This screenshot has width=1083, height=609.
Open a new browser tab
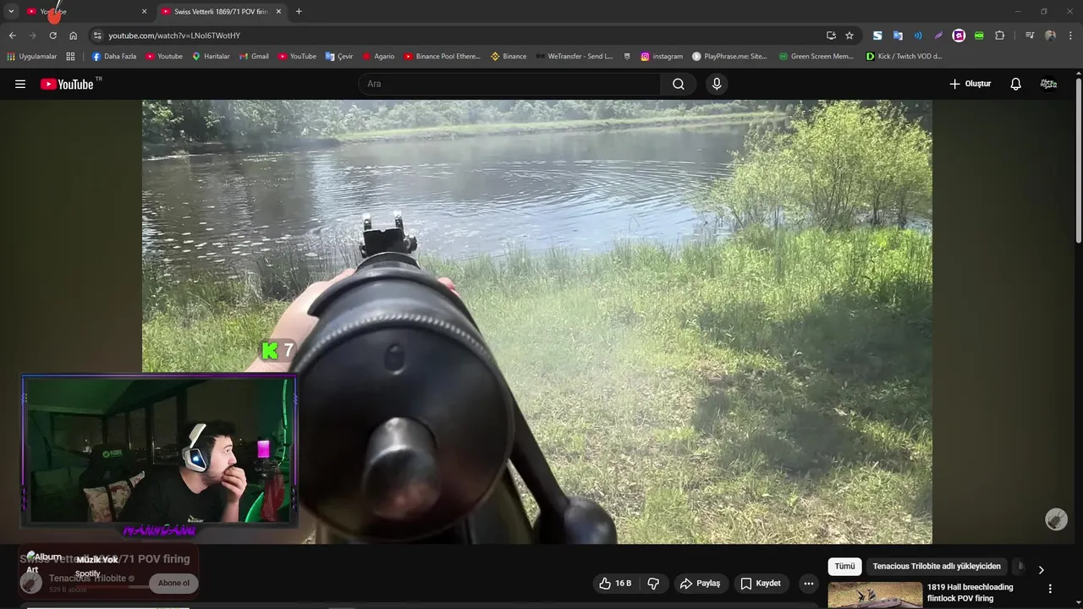299,12
